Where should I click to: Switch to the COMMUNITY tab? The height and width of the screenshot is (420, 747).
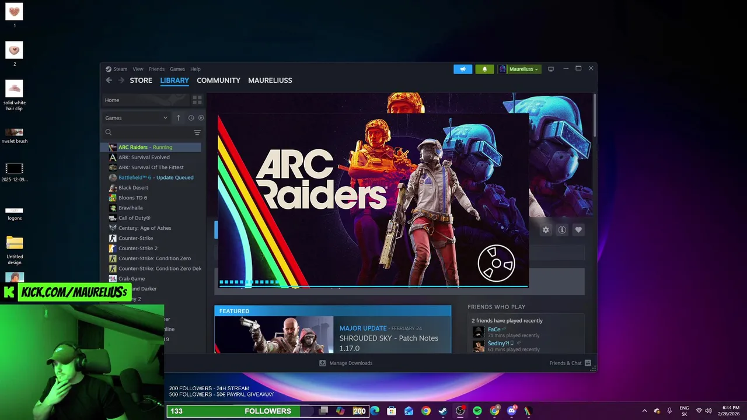click(x=218, y=80)
